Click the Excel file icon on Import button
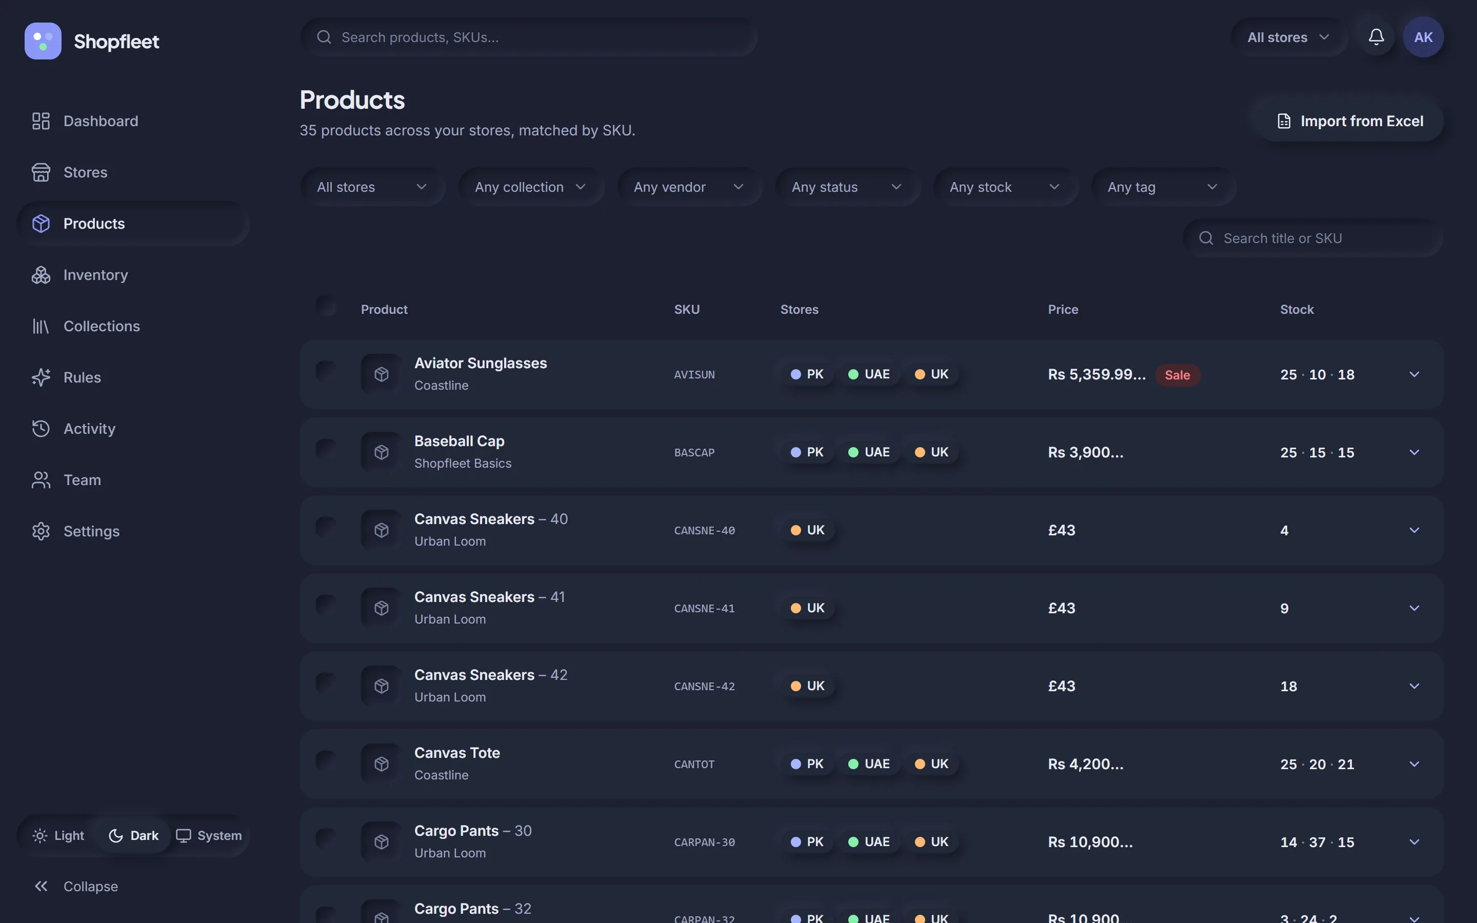Screen dimensions: 1477x923 click(x=1284, y=121)
